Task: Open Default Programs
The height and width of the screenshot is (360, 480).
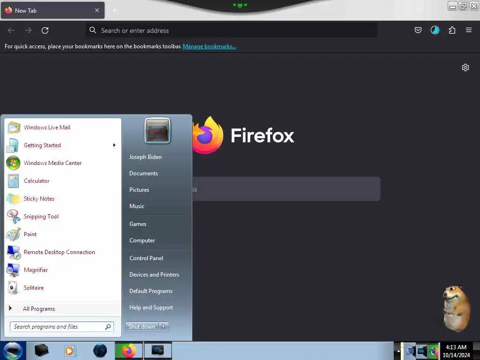Action: (150, 291)
